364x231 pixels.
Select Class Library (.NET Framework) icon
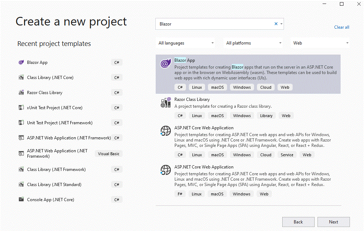coord(21,170)
